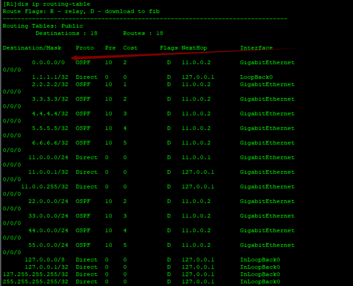
Task: Click the "Routing Tables: Public" text
Action: point(43,26)
